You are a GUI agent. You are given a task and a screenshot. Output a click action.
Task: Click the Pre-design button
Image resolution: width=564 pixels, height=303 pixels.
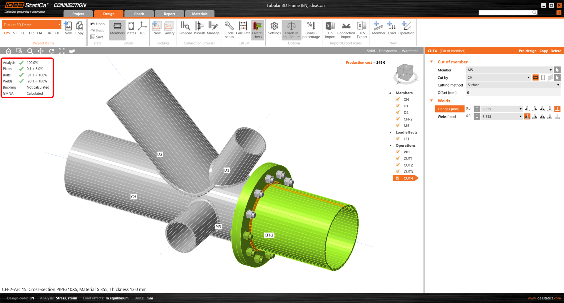point(527,51)
